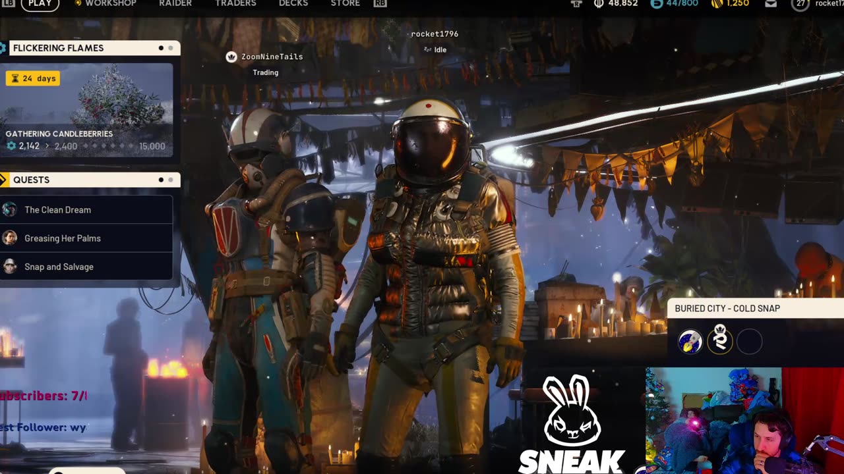Screen dimensions: 844x474
Task: Open the PLAY tab
Action: [x=40, y=3]
